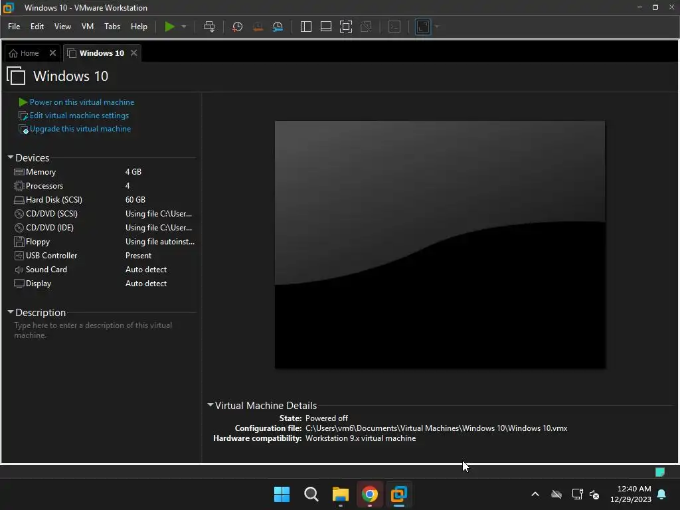Click the Unity mode toolbar icon
The image size is (680, 510).
pos(366,27)
